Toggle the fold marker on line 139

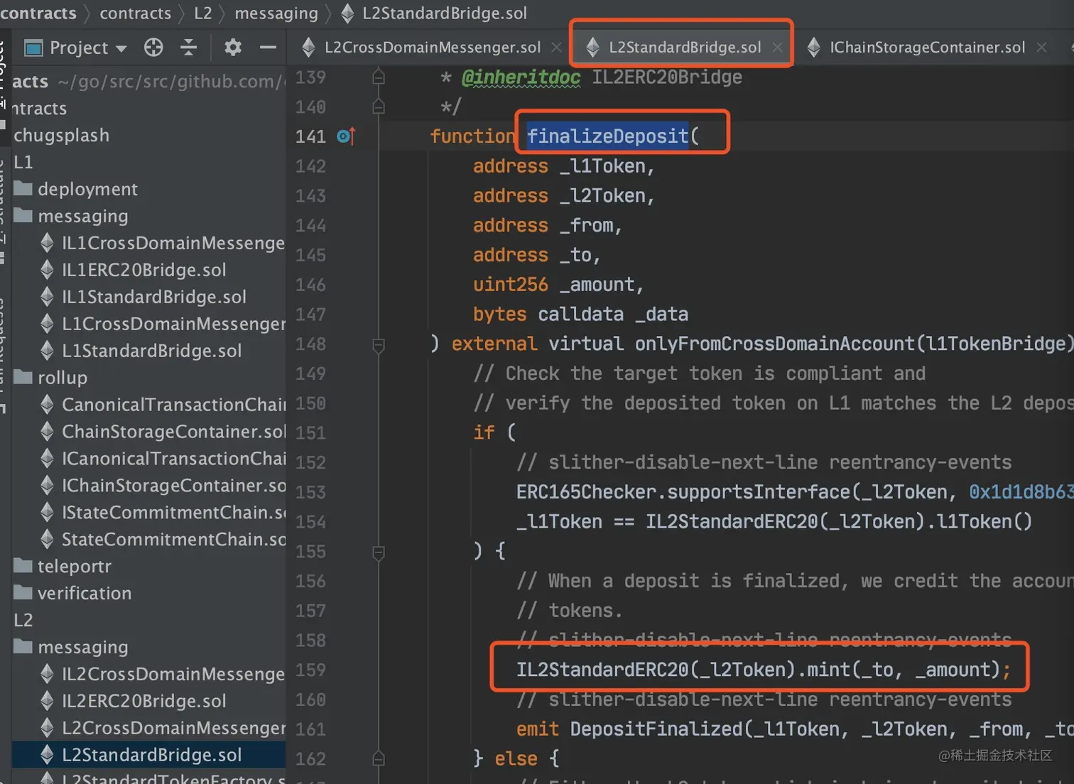click(379, 77)
